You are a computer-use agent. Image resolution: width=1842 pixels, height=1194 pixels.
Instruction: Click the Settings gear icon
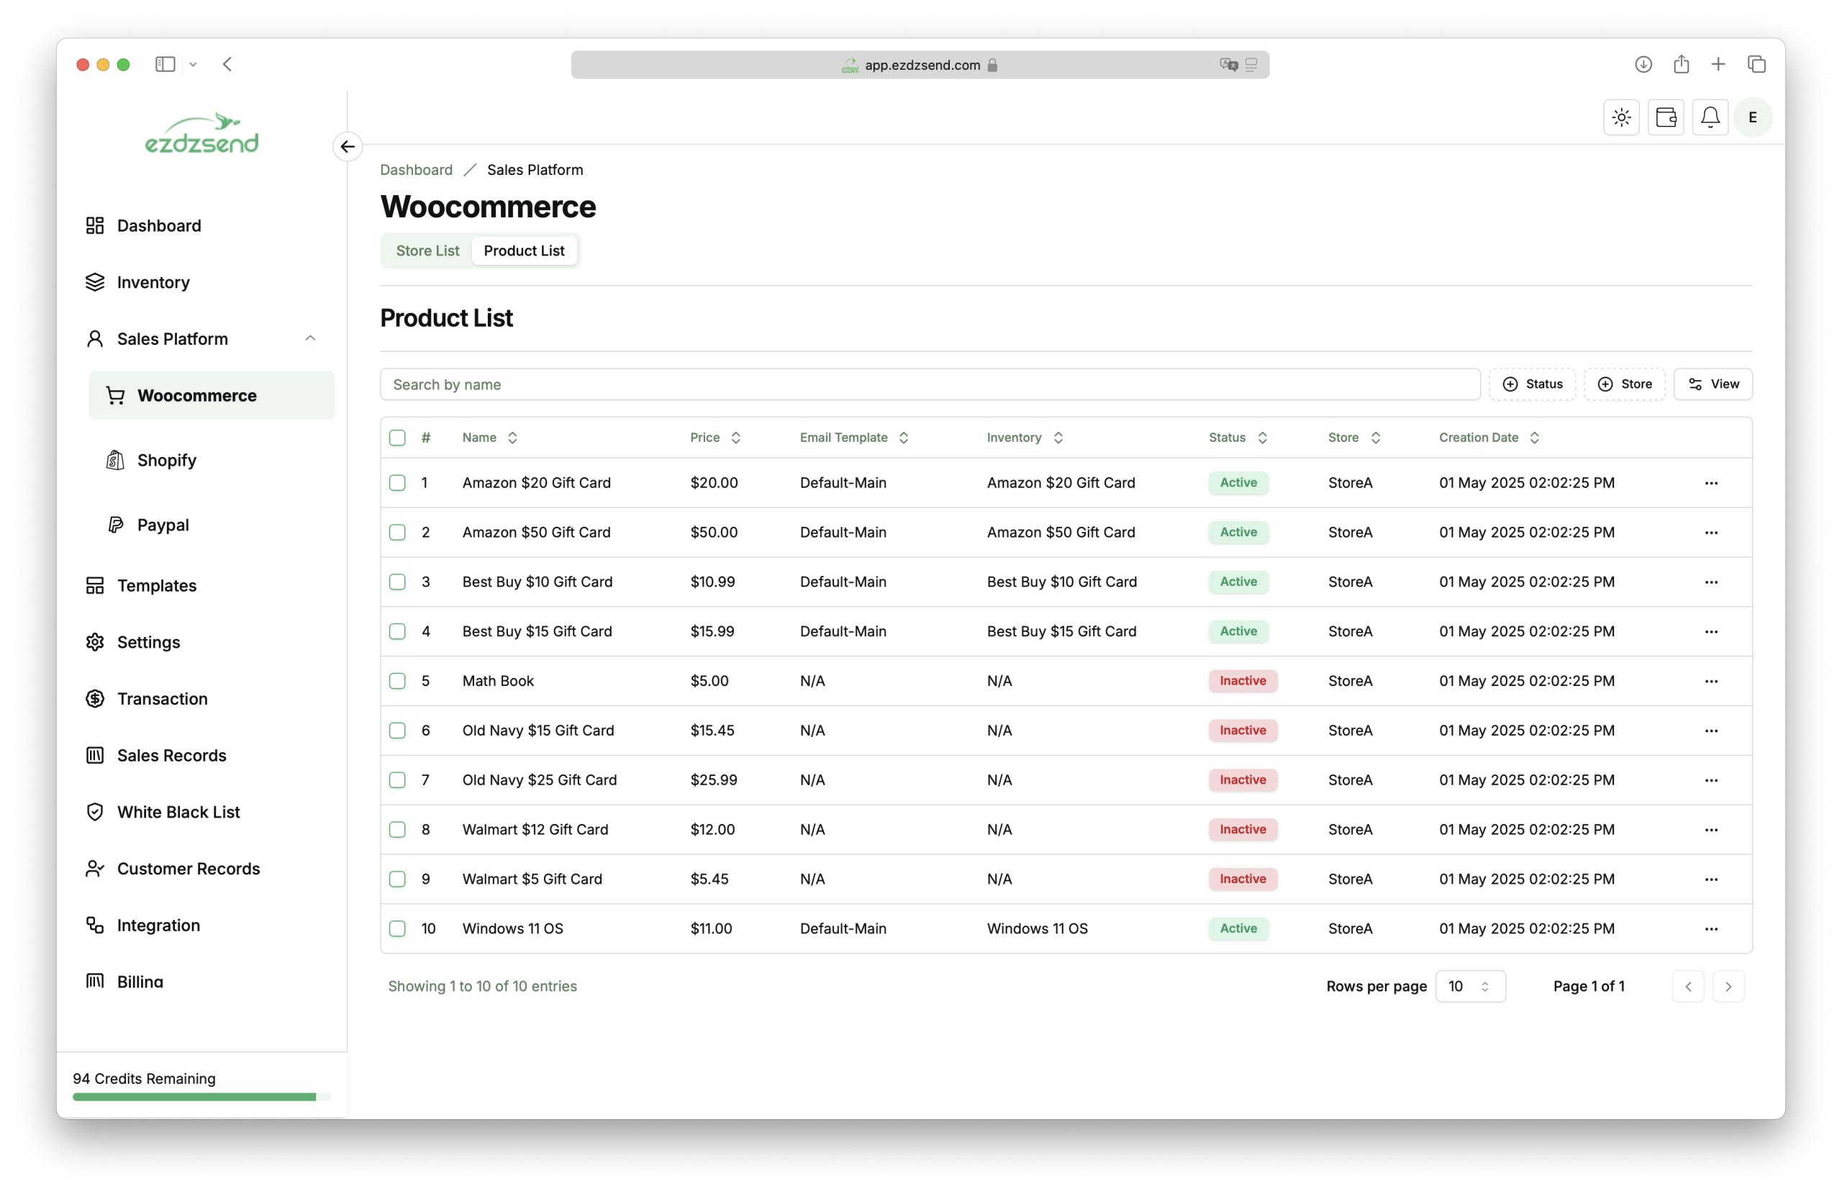(94, 642)
